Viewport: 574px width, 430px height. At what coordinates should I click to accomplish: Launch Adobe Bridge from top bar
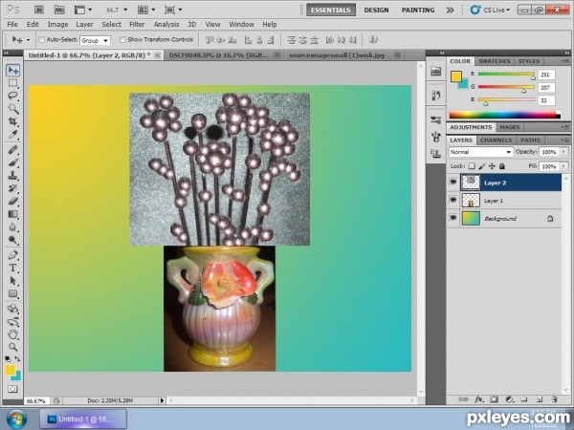click(x=39, y=10)
